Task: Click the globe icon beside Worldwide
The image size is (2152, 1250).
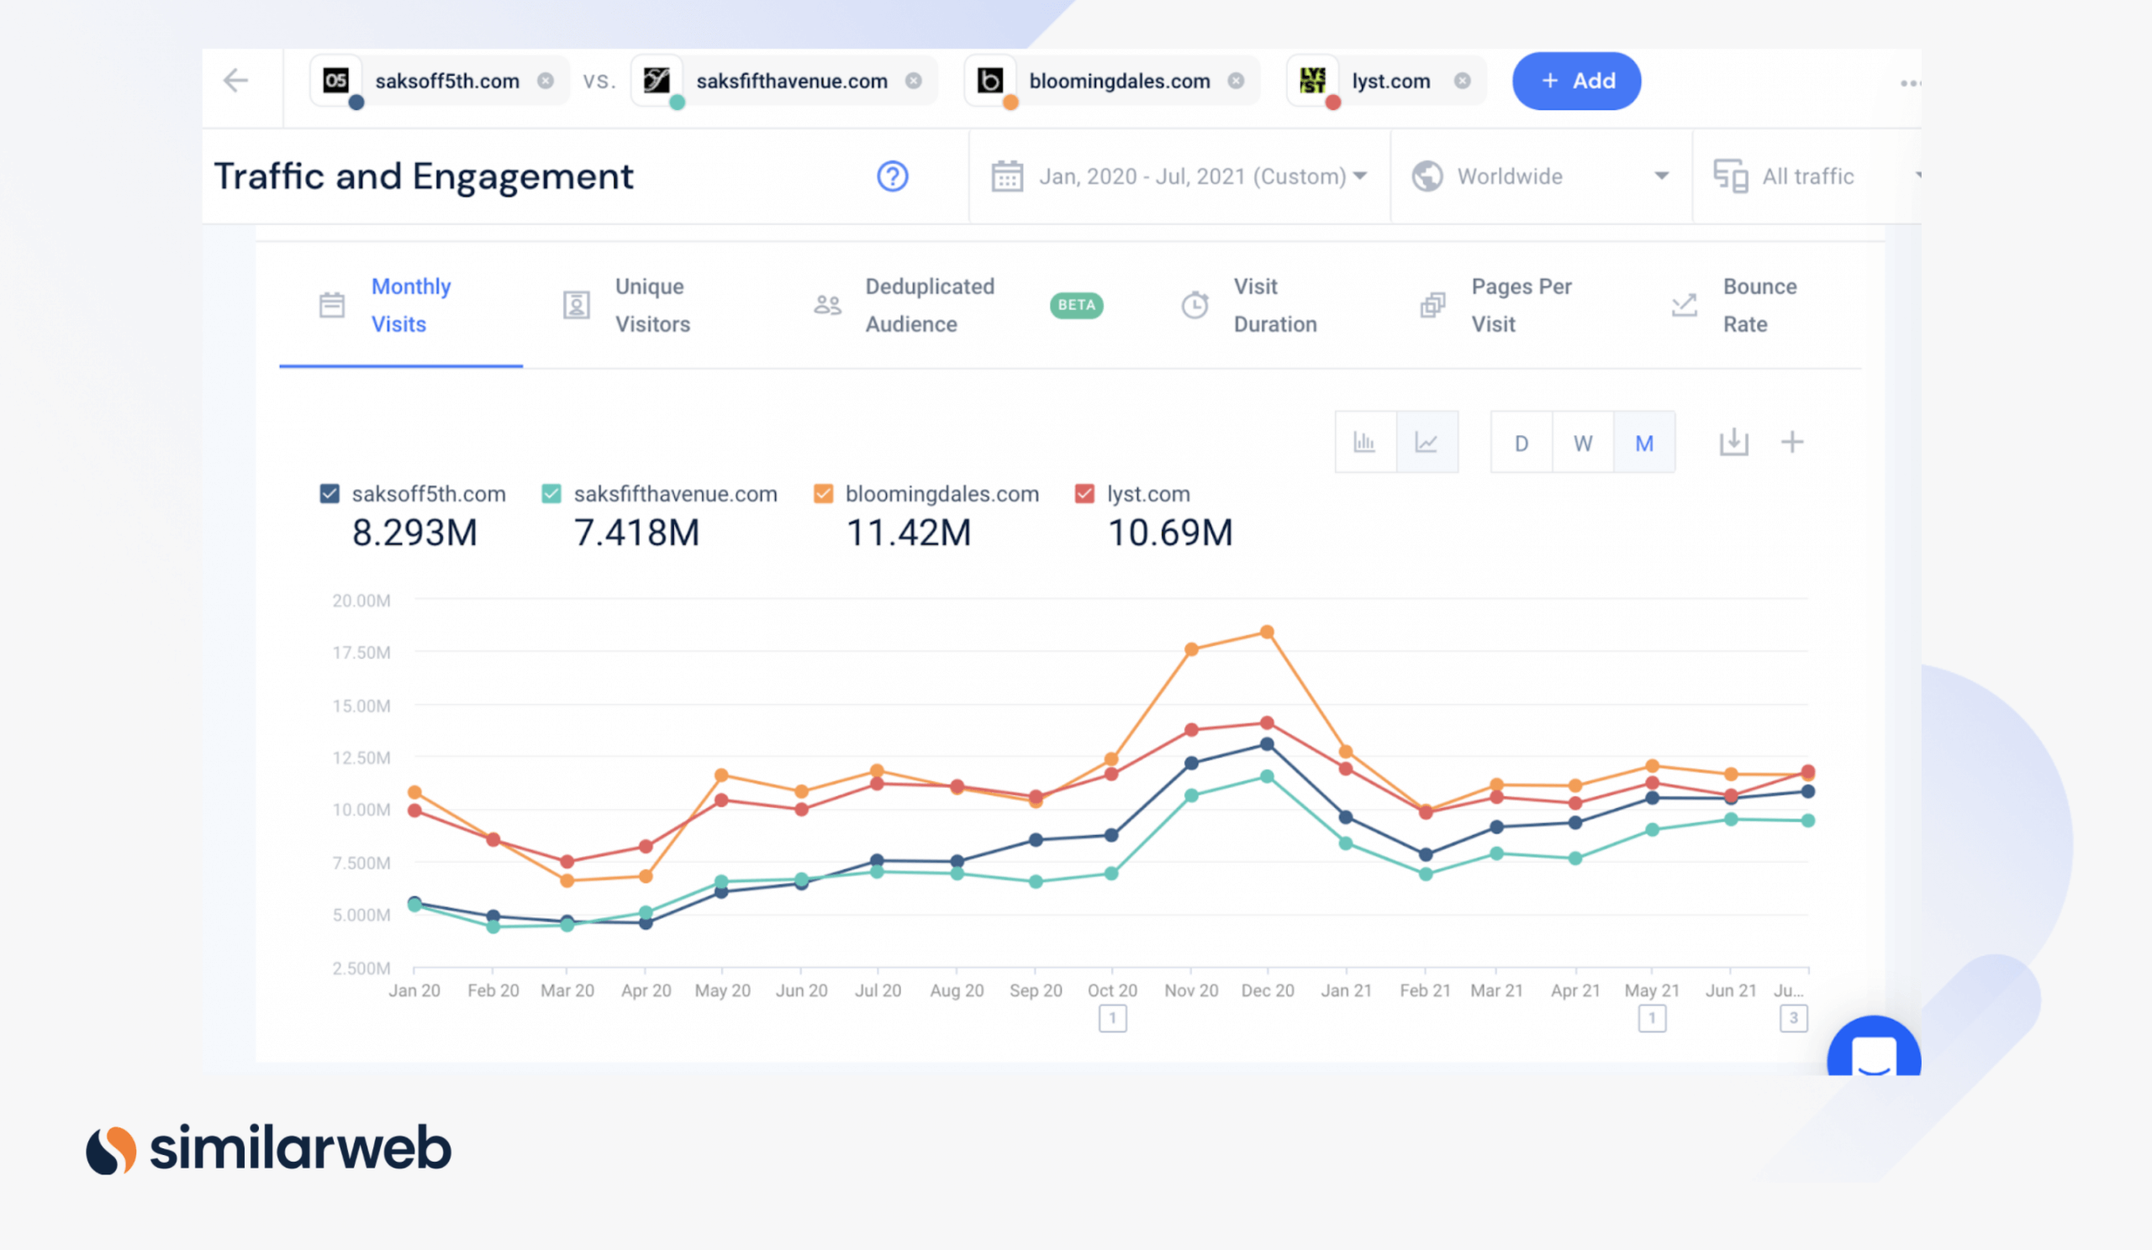Action: tap(1427, 176)
